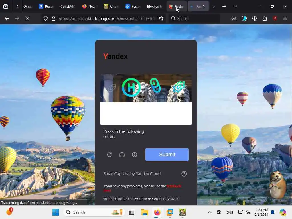Open File Explorer from the taskbar
This screenshot has width=292, height=219.
tap(145, 212)
